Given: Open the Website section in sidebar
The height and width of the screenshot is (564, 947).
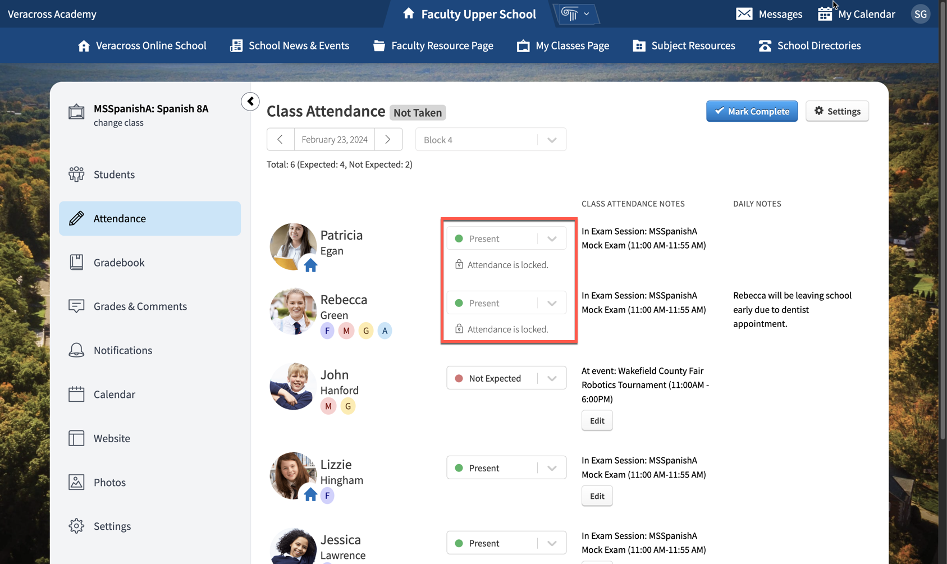Looking at the screenshot, I should coord(112,438).
